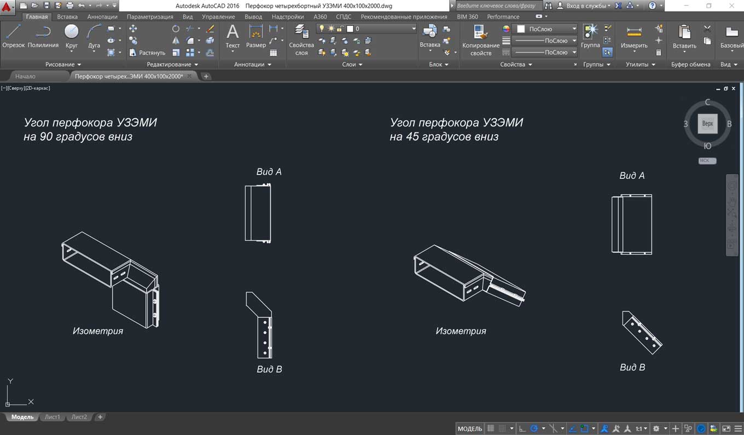Pick the Круг circle tool
744x435 pixels.
point(72,36)
